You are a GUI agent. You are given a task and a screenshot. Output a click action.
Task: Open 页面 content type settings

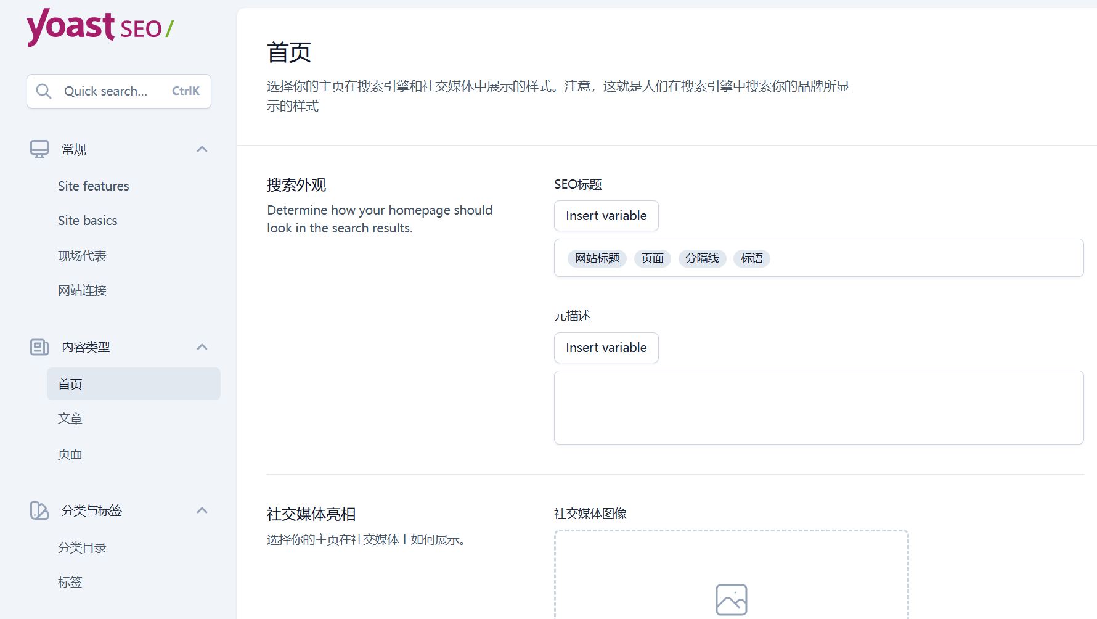tap(70, 454)
